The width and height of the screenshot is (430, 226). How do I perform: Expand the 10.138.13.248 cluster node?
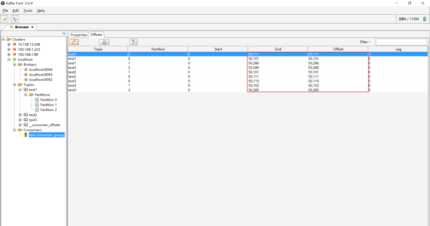9,44
